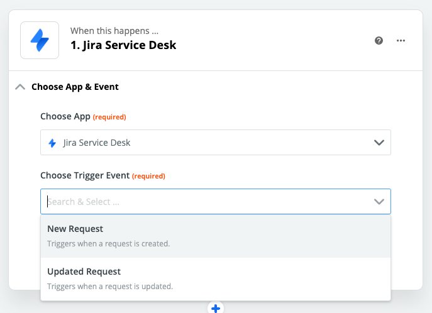This screenshot has height=313, width=432.
Task: Click 'Triggers when a request is created.' description
Action: [x=109, y=244]
